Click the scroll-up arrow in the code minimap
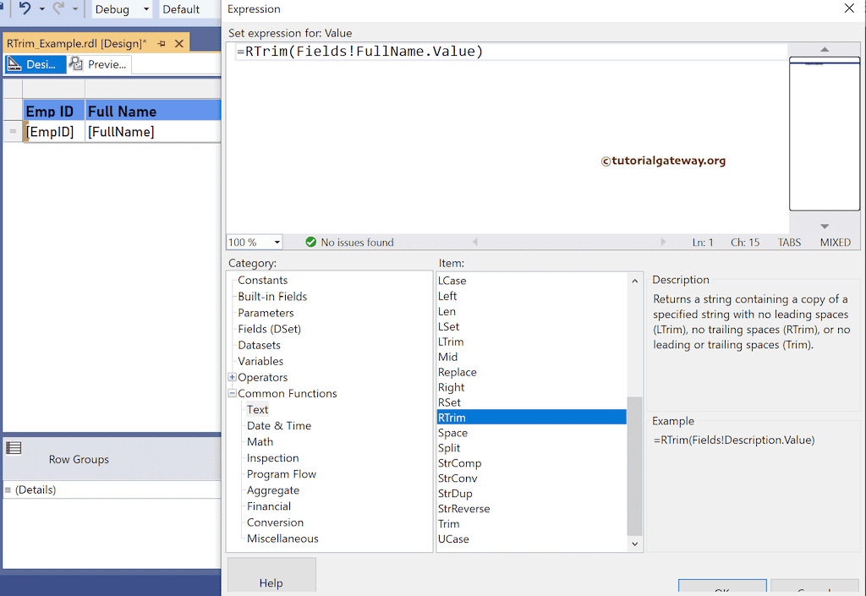The image size is (866, 596). pos(824,48)
